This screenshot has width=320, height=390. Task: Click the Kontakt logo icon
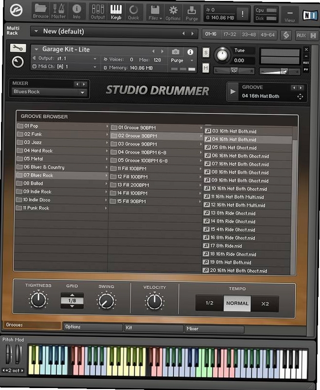(x=16, y=10)
